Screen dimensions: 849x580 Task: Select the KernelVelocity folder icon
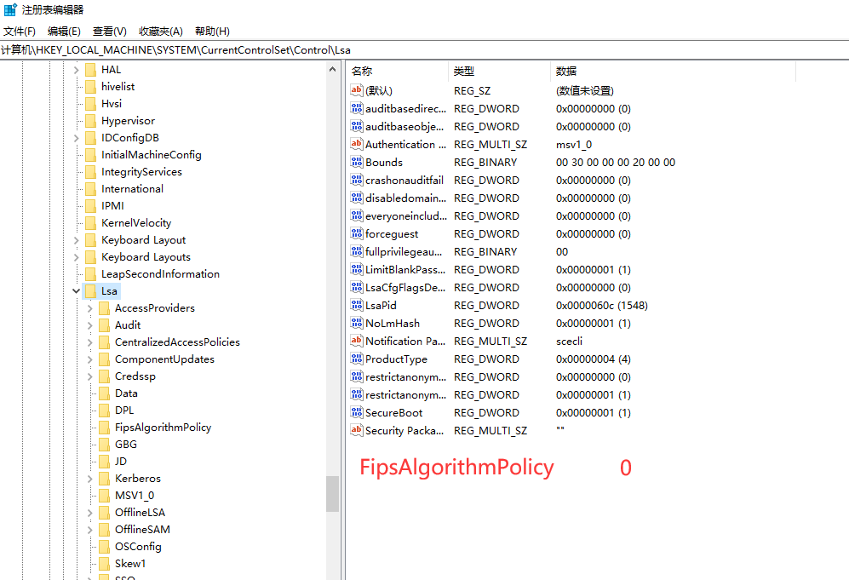pyautogui.click(x=91, y=223)
